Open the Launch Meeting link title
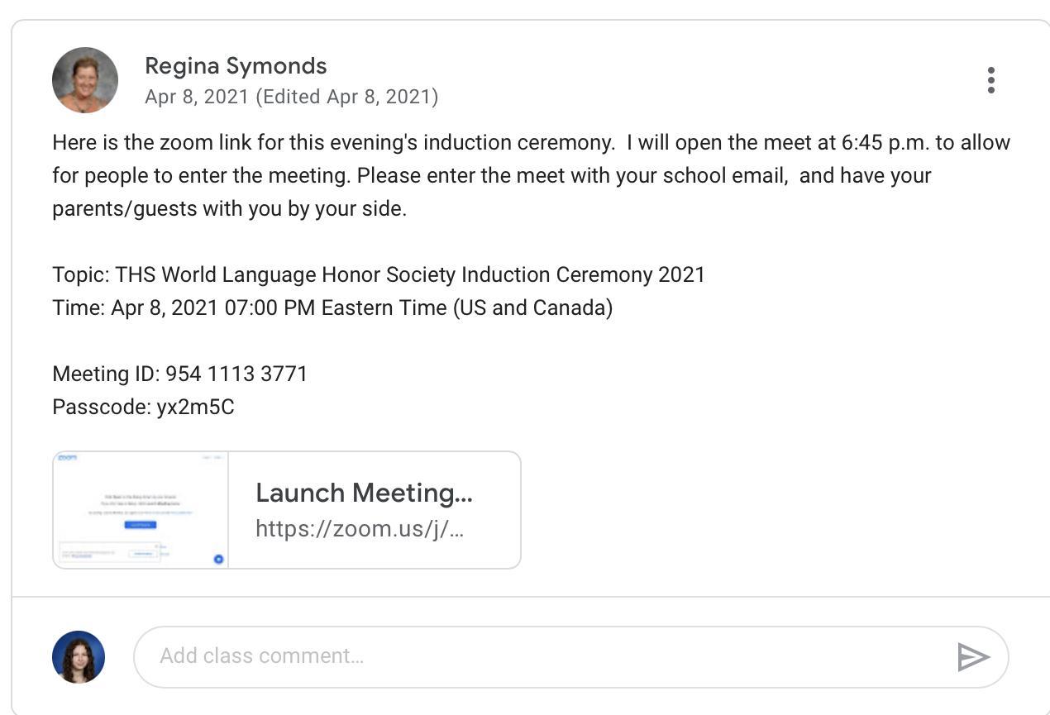The width and height of the screenshot is (1050, 715). click(x=364, y=493)
